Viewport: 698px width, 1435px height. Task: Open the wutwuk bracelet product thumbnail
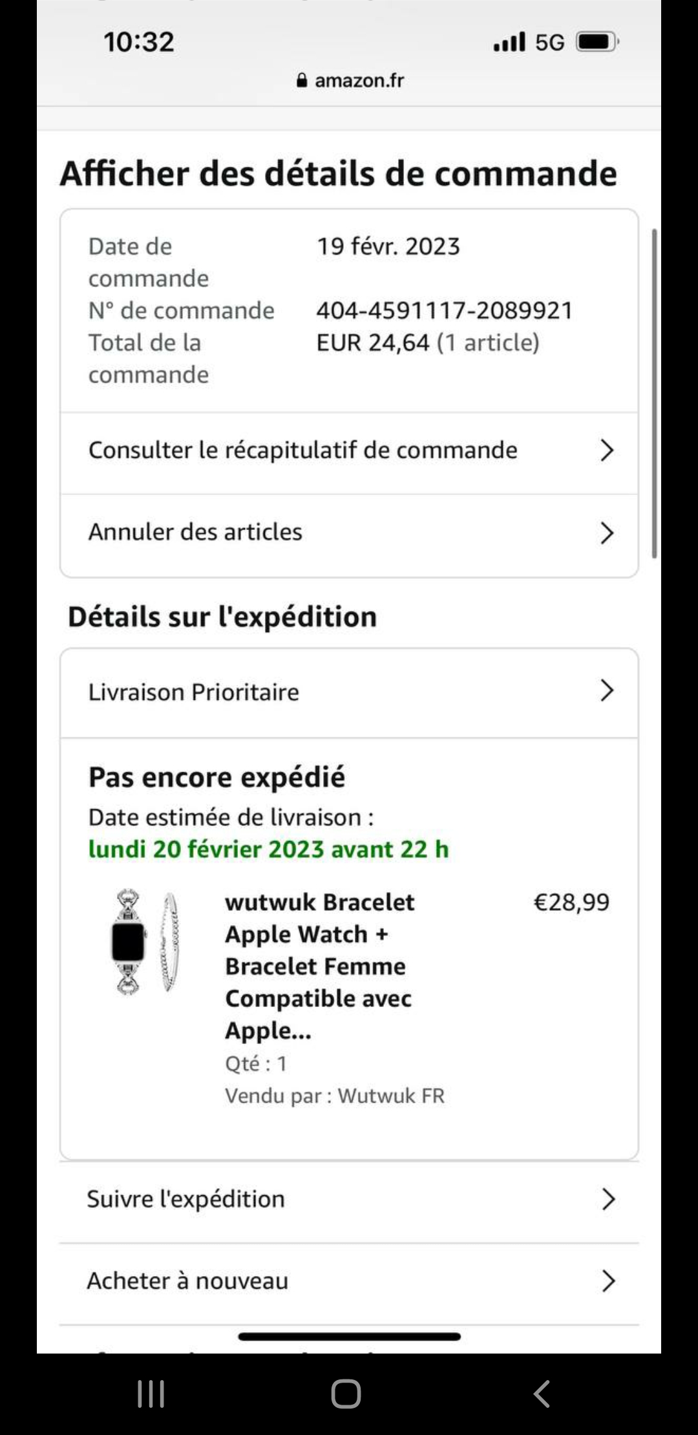(147, 941)
